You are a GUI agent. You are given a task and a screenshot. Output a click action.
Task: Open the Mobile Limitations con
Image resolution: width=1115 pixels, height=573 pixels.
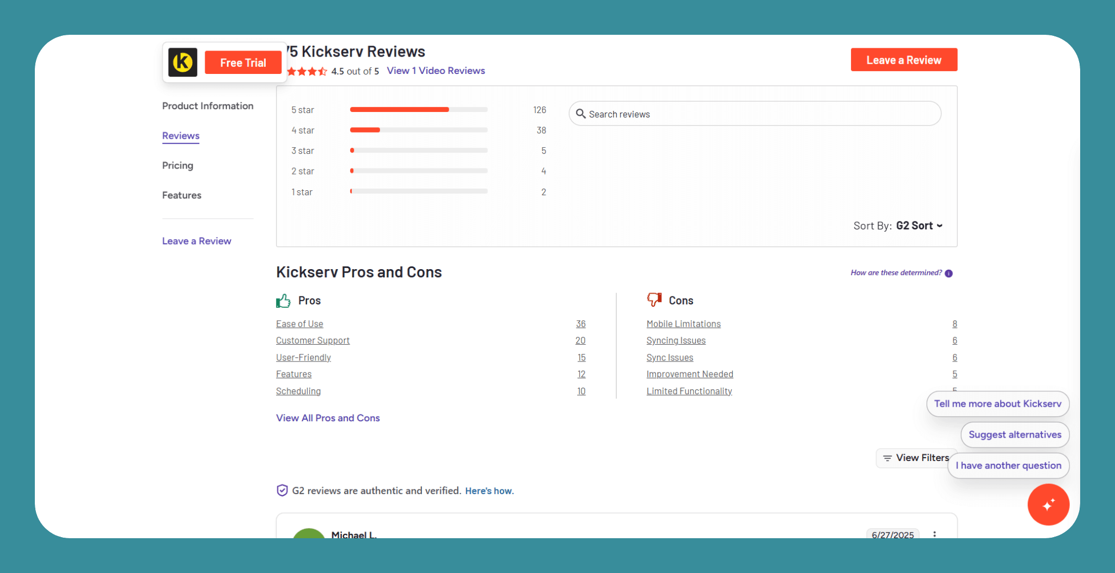click(x=683, y=324)
